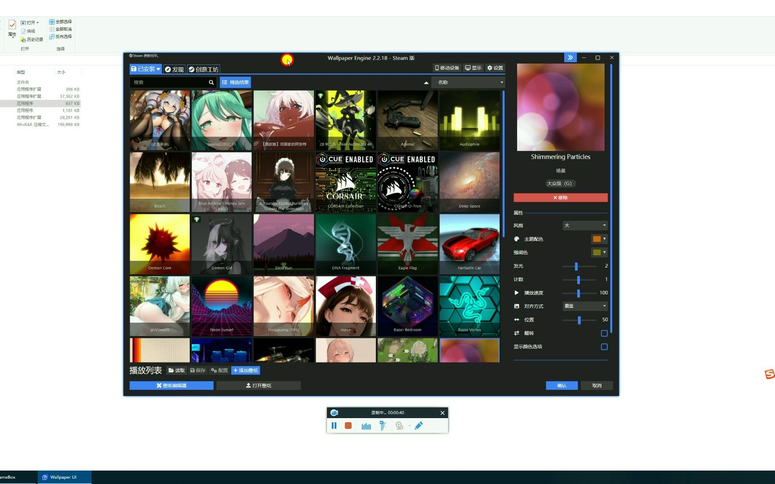
Task: Open the 已安装 installed dropdown
Action: click(x=146, y=69)
